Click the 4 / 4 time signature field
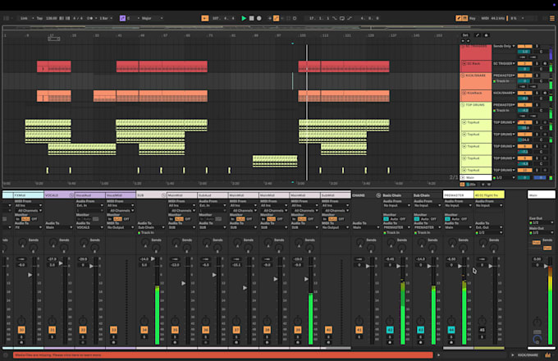Viewport: 558px width, 361px height. coord(78,18)
